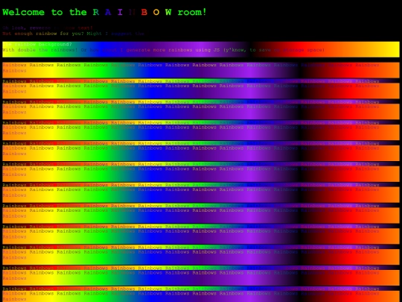402x302 pixels.
Task: Click the word "rainbows!" with the exclamation mark
Action: (x=64, y=50)
